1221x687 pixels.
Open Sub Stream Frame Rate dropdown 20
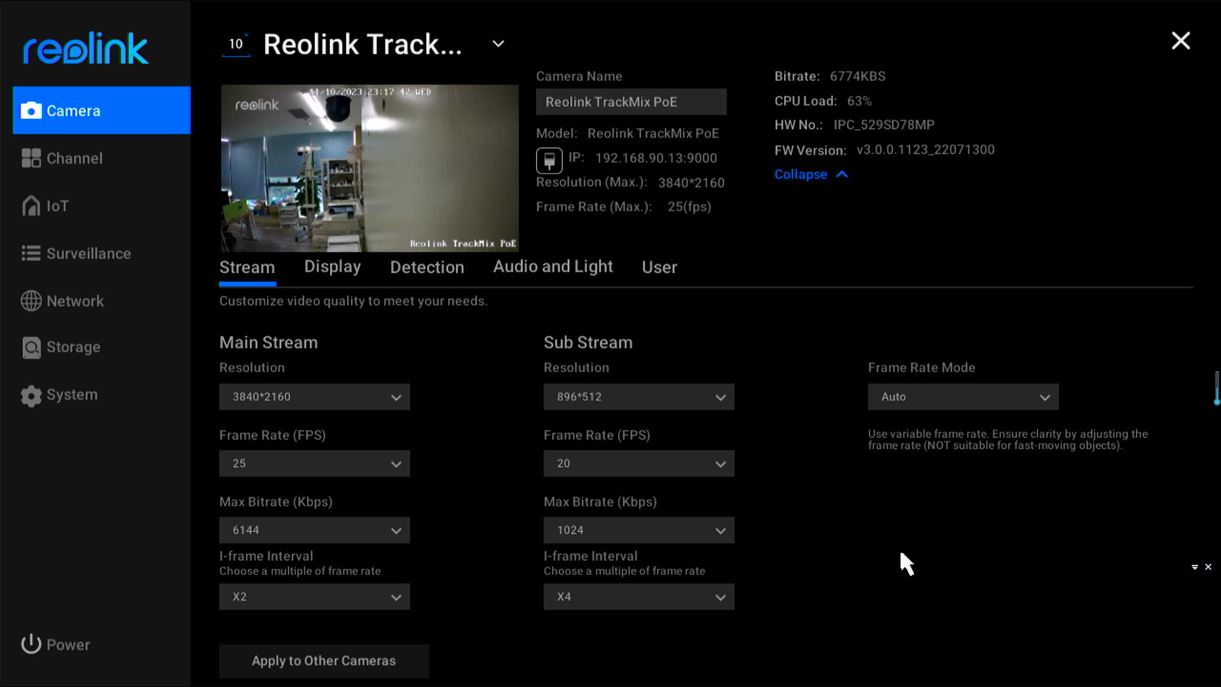coord(639,464)
